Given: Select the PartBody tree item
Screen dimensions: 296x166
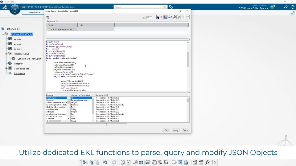Looking at the screenshot, I should (18, 64).
